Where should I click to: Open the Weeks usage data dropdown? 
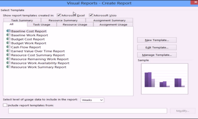92,100
